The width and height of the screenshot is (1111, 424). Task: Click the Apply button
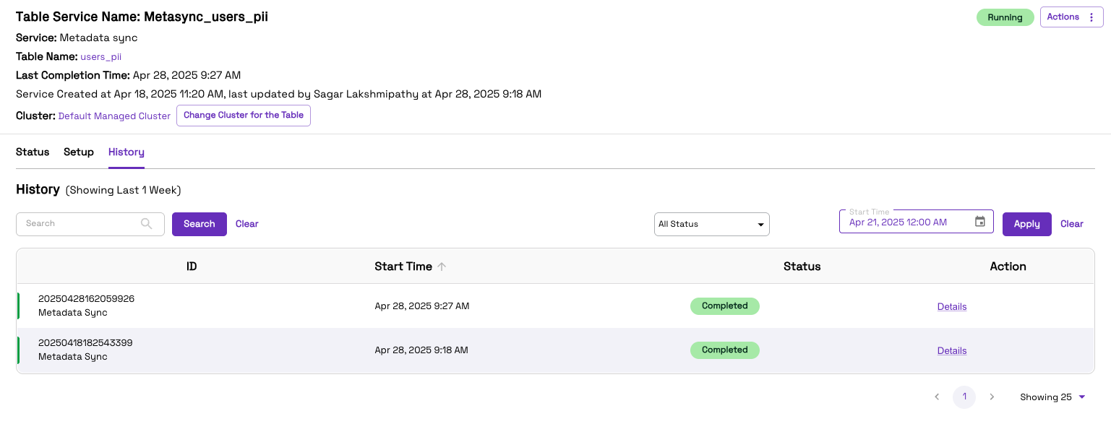pyautogui.click(x=1027, y=224)
